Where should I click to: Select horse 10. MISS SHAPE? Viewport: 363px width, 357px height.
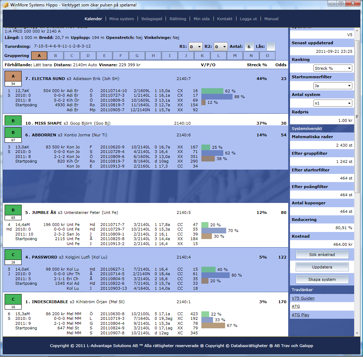[44, 123]
